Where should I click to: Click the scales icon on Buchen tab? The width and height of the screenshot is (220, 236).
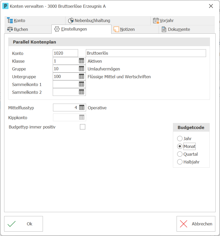(10, 29)
